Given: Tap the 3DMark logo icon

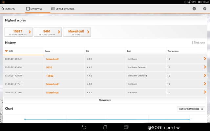Looking at the screenshot, I should pos(3,9).
